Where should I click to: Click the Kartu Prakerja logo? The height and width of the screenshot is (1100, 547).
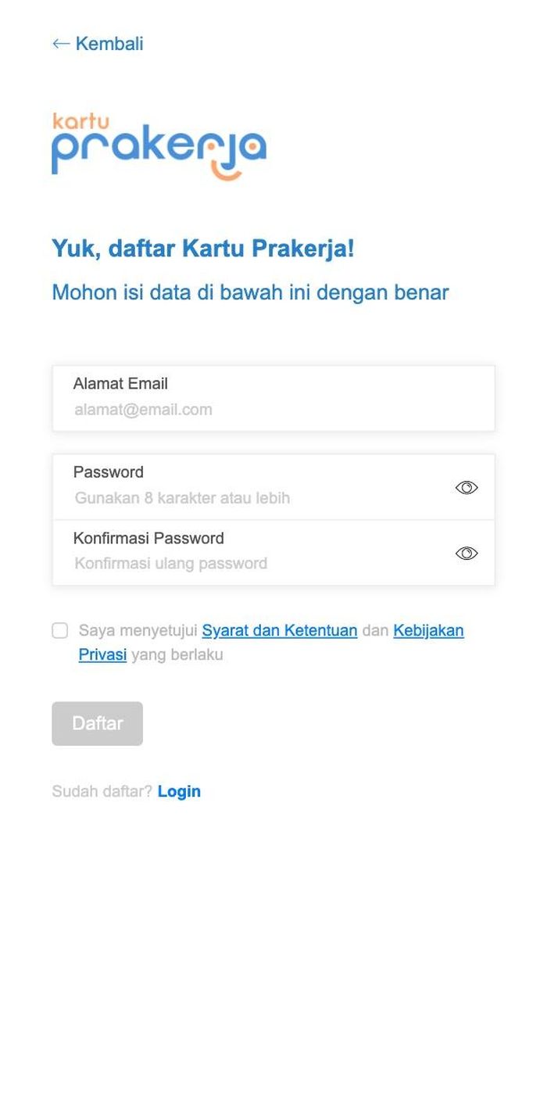(159, 146)
